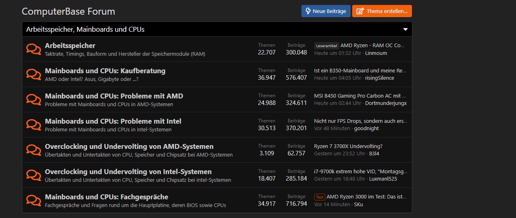Image resolution: width=516 pixels, height=218 pixels.
Task: Click the chat bubble icon beside Overclocking von Intel-Systemen
Action: coord(33,175)
